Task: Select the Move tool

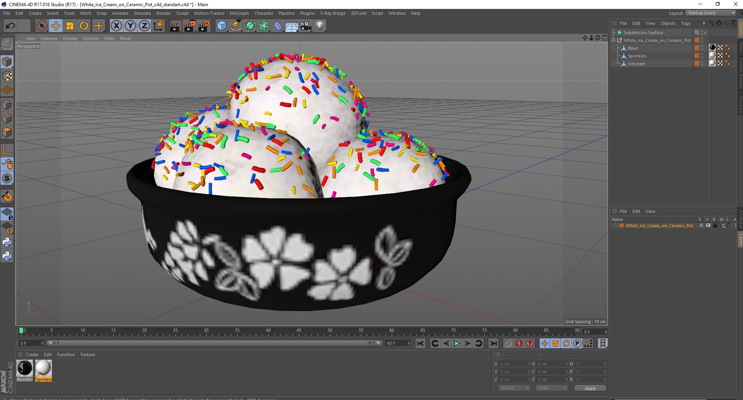Action: (56, 26)
